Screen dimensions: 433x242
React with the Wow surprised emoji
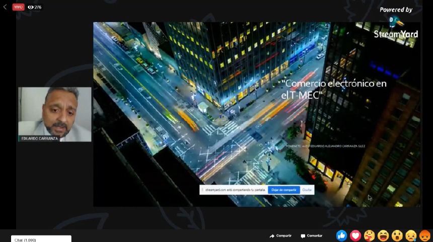(397, 235)
